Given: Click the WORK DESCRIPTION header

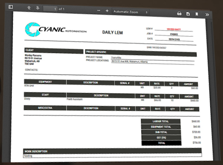Looking at the screenshot, I should tap(112, 151).
